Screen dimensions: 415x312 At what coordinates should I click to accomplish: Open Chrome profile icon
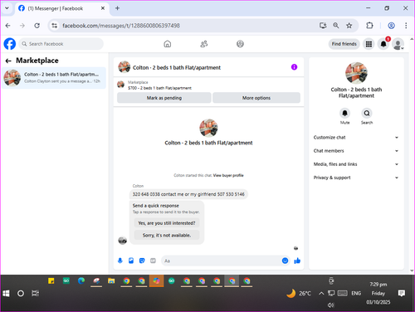click(391, 26)
